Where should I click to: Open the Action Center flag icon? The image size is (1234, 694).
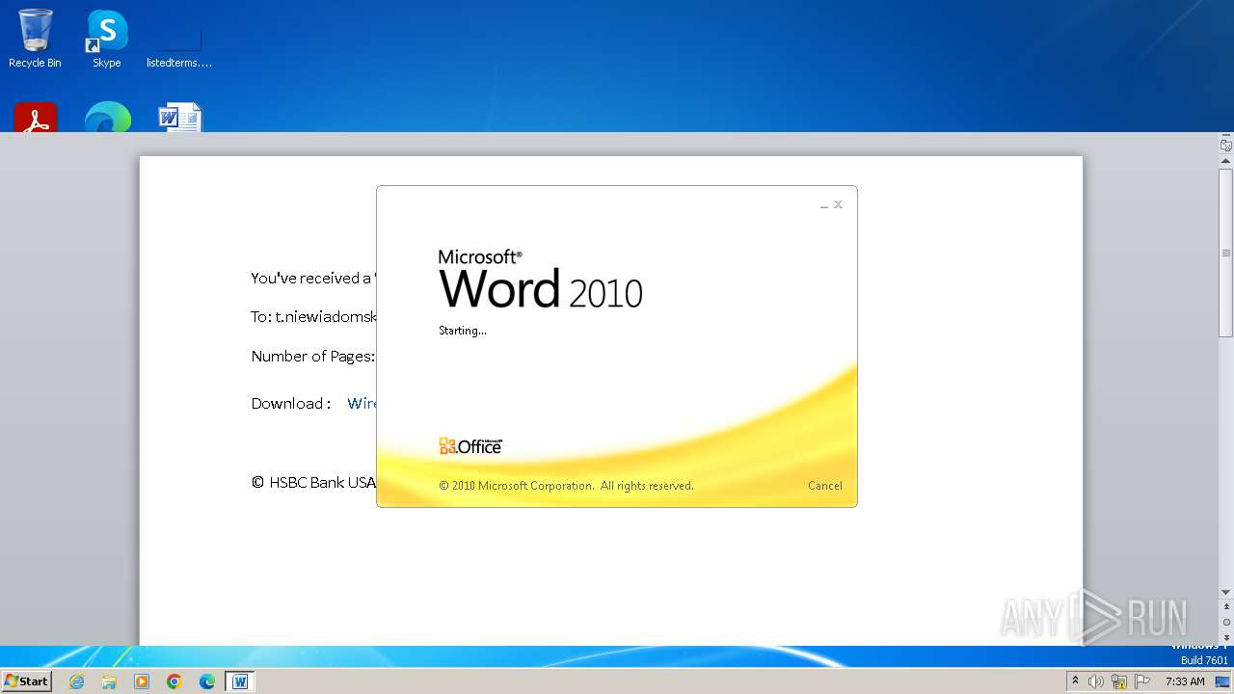pyautogui.click(x=1142, y=681)
